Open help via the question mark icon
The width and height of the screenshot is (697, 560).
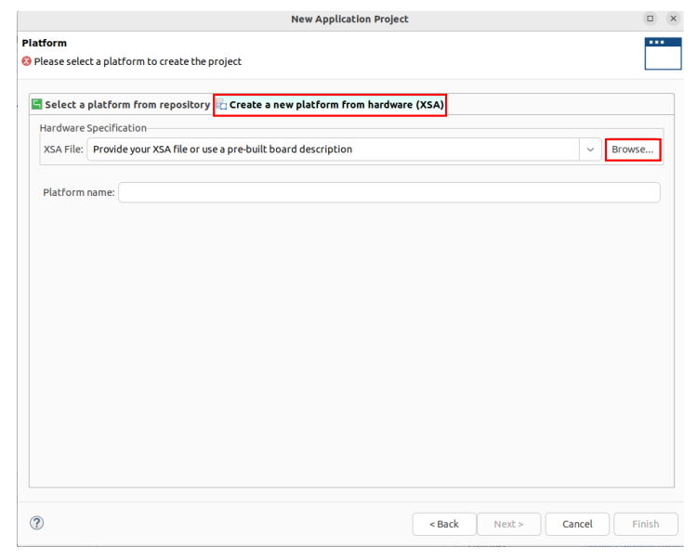(37, 523)
